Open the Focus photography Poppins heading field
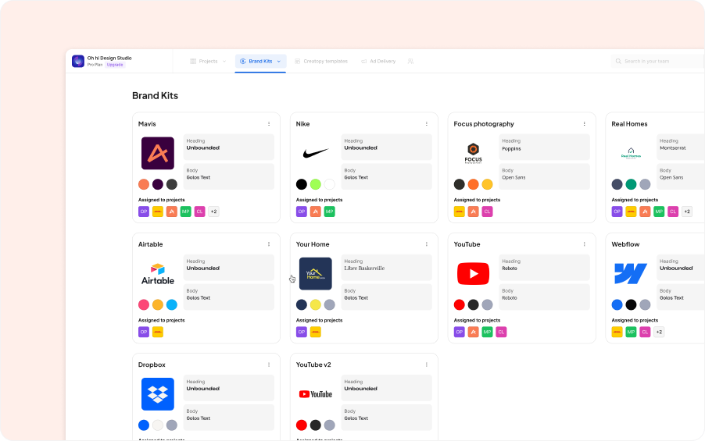The height and width of the screenshot is (441, 705). [545, 147]
